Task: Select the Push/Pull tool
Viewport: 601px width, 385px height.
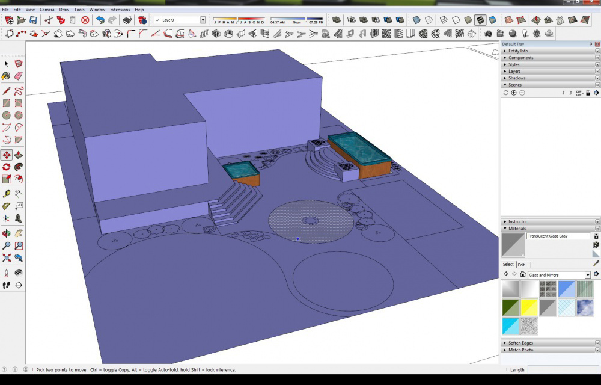Action: click(19, 155)
